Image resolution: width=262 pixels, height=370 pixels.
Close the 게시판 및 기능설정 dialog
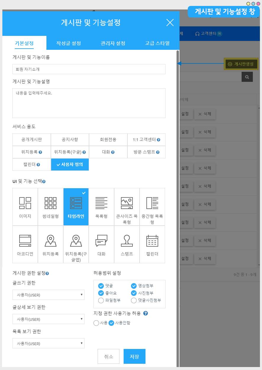170,23
